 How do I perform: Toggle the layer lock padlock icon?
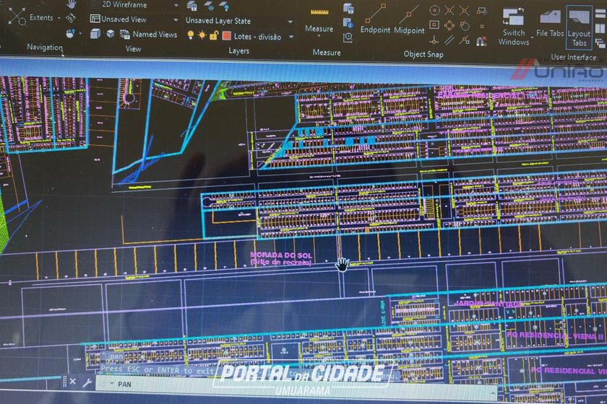pyautogui.click(x=213, y=35)
